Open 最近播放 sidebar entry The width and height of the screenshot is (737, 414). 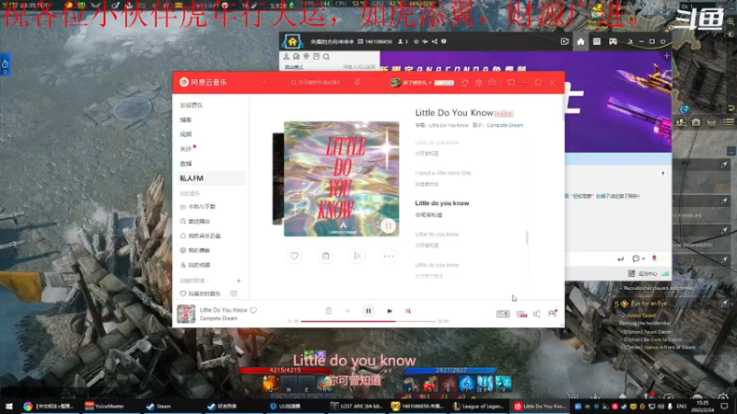pyautogui.click(x=195, y=221)
